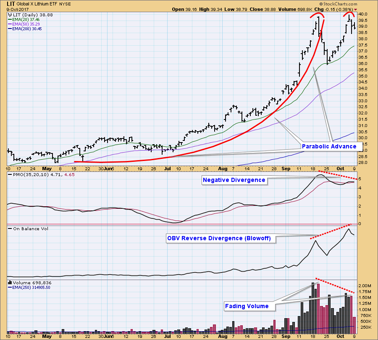Click the LIT ticker symbol title
The width and height of the screenshot is (378, 340).
[11, 4]
